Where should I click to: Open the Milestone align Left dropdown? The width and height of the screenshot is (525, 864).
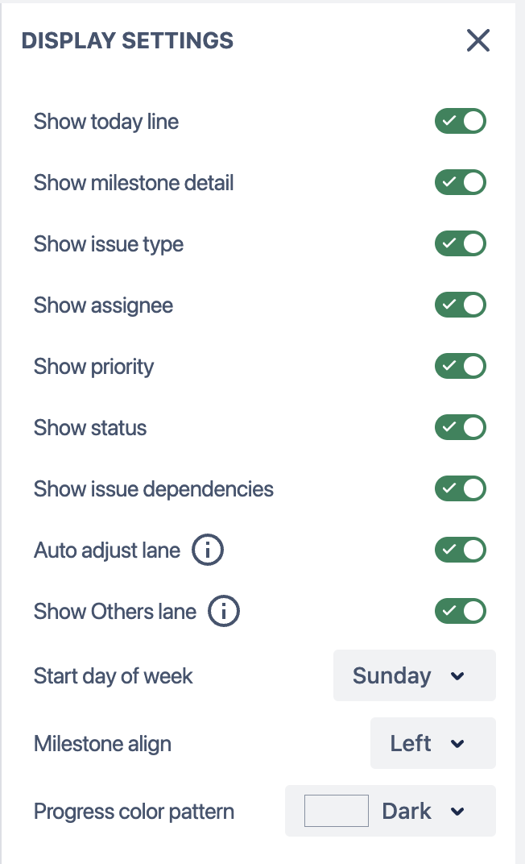point(433,743)
